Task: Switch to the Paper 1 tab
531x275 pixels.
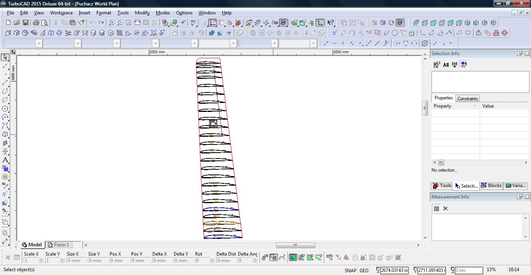Action: [x=59, y=245]
